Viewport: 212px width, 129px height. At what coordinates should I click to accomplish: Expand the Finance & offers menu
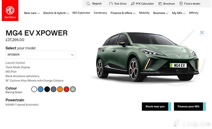coord(123,13)
